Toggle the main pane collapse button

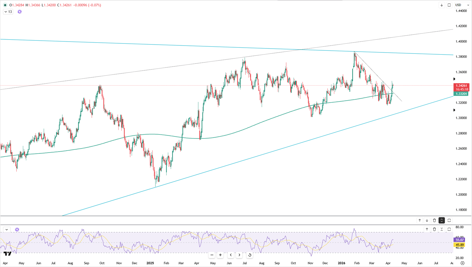coord(442,220)
